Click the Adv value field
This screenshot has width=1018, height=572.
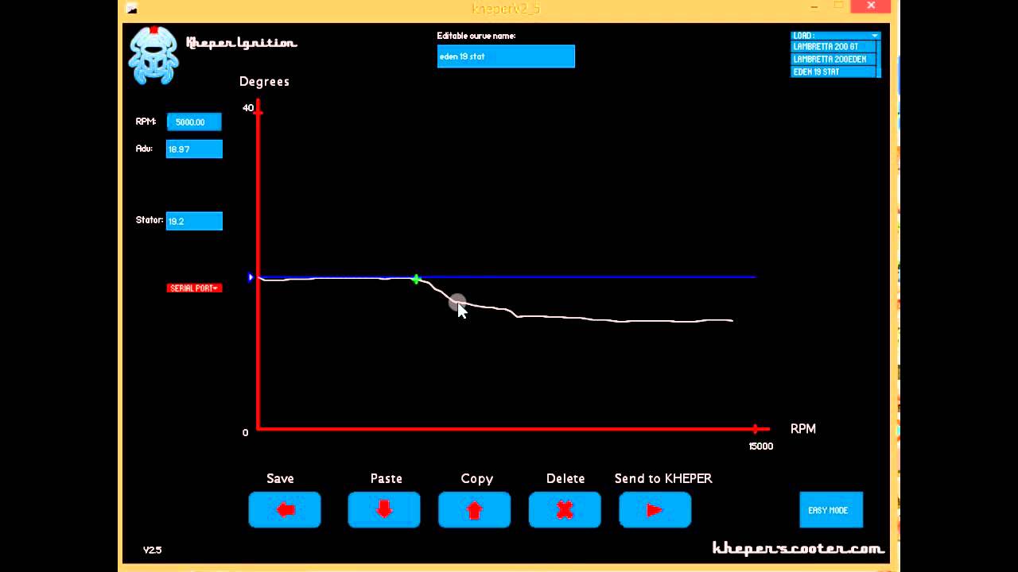pyautogui.click(x=194, y=149)
